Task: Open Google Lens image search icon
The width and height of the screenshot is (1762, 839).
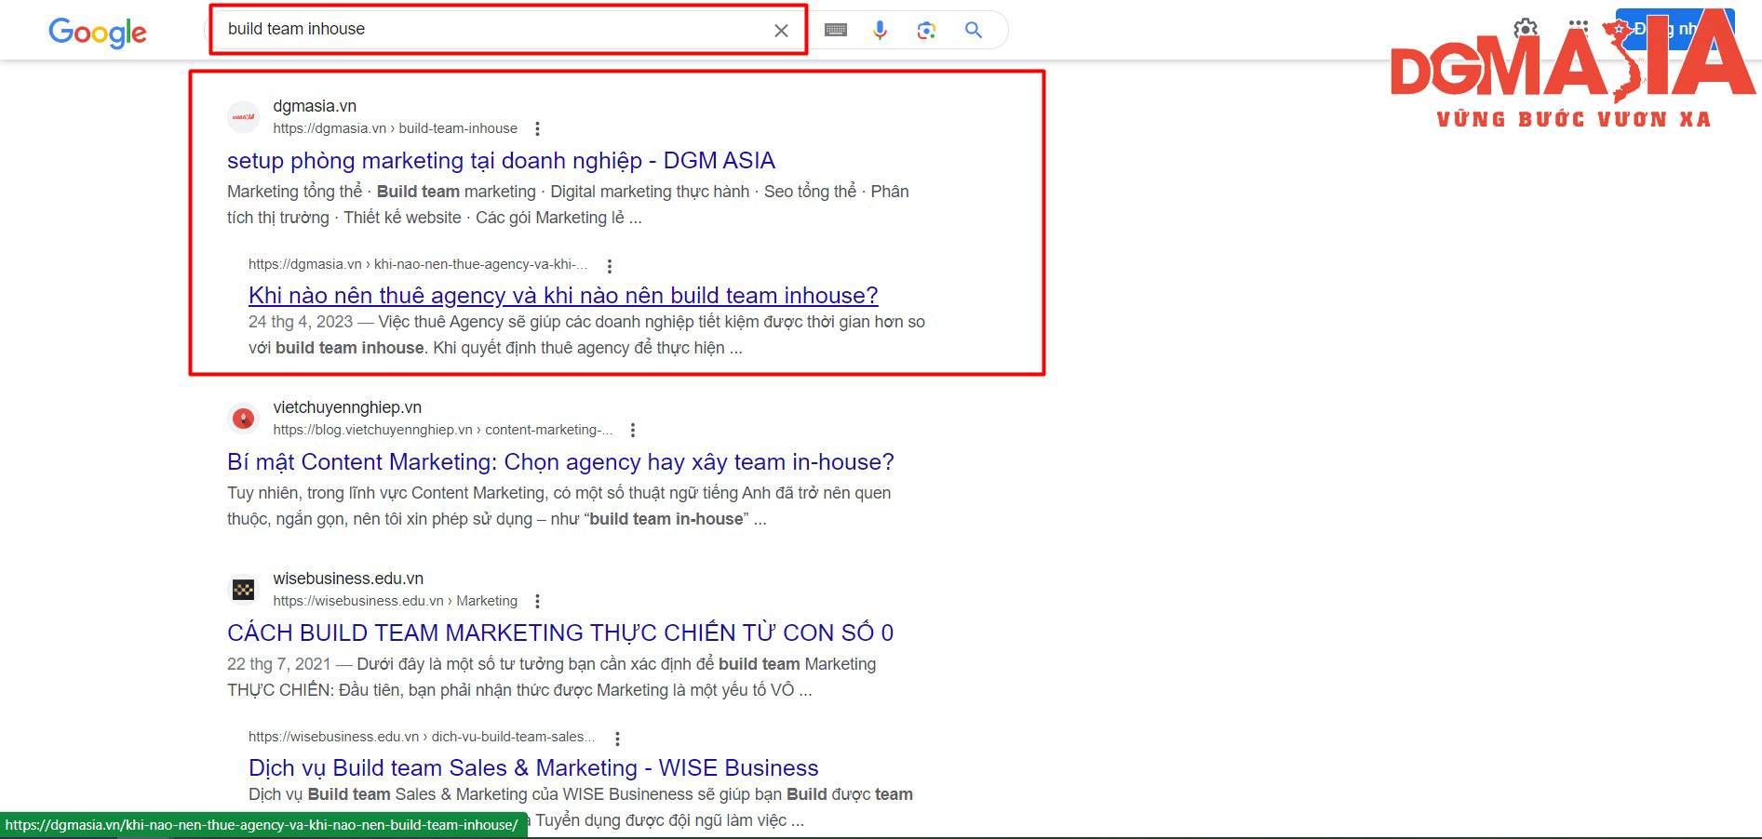Action: (926, 31)
